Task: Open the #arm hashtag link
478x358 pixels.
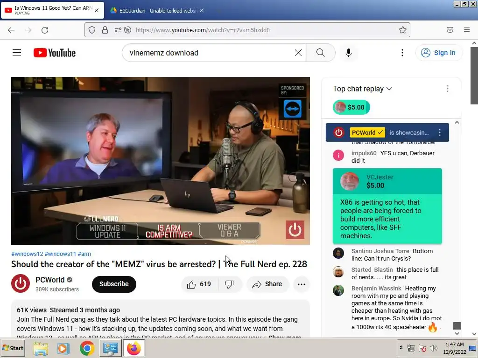Action: 84,254
